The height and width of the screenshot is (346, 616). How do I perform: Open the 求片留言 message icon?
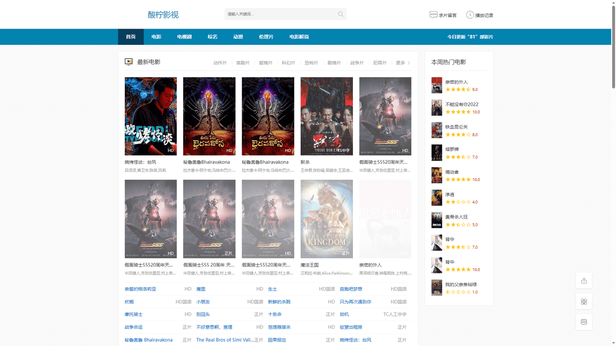point(433,15)
